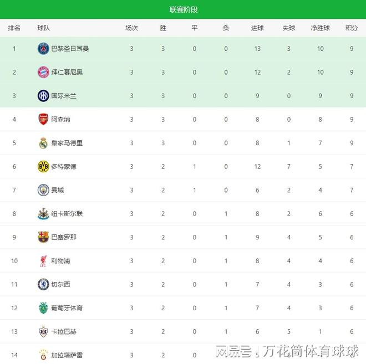Select the 联赛阶段 header tab
Screen dimensions: 366x364
(x=183, y=10)
